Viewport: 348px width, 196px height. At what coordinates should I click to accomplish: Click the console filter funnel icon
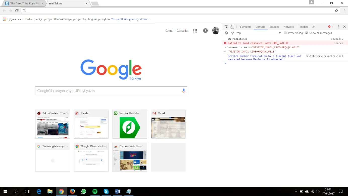pyautogui.click(x=232, y=33)
